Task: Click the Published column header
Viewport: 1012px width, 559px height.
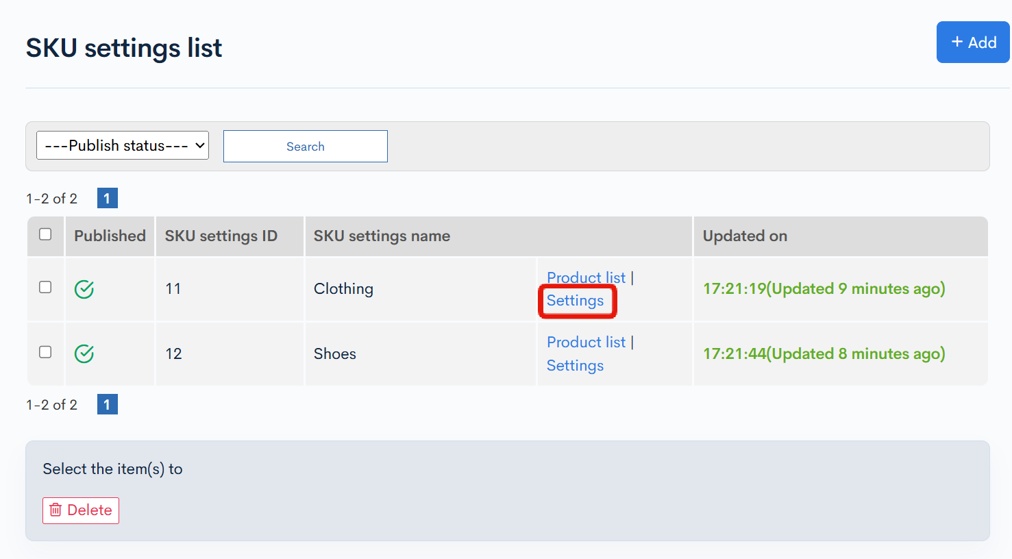Action: [110, 236]
